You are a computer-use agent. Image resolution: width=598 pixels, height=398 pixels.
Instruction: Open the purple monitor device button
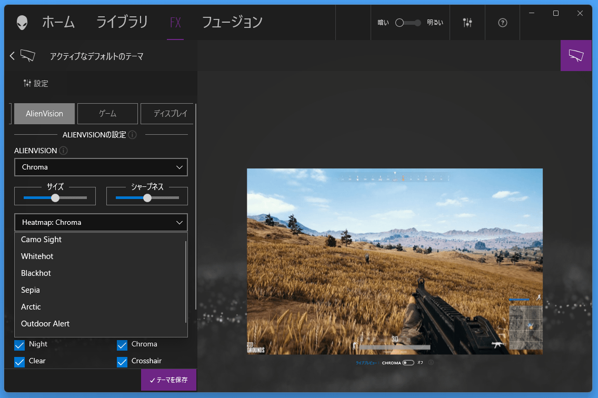(576, 55)
